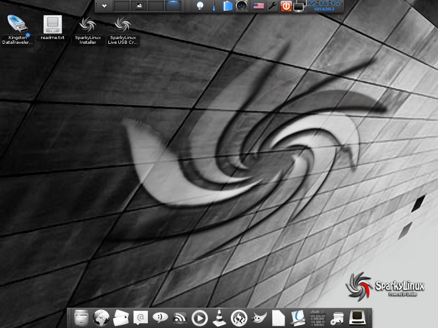
Task: Open the mail envelope app in dock
Action: click(x=120, y=318)
